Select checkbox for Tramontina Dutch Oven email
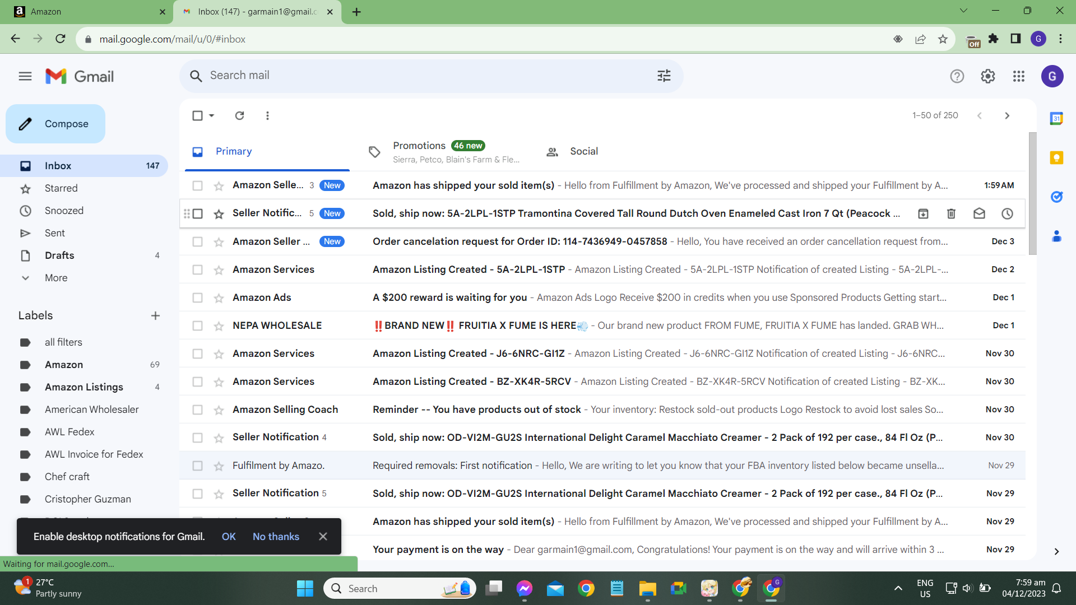 click(197, 213)
